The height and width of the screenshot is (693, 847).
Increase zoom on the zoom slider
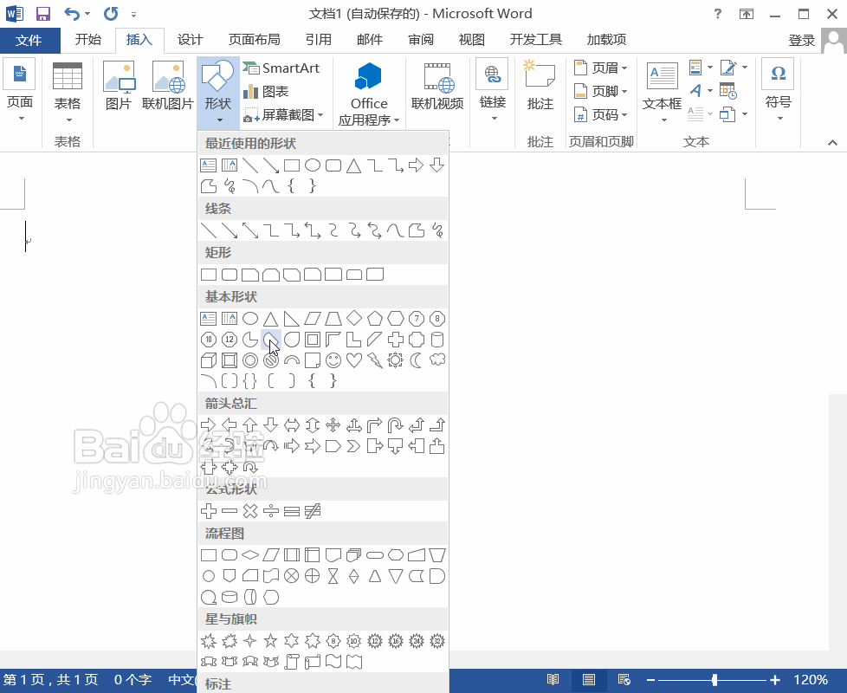(775, 680)
